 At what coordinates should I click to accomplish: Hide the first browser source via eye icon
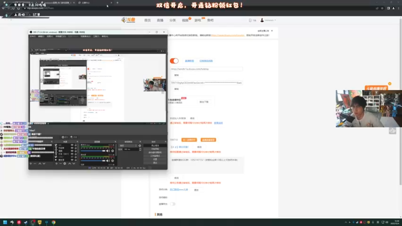tap(72, 145)
